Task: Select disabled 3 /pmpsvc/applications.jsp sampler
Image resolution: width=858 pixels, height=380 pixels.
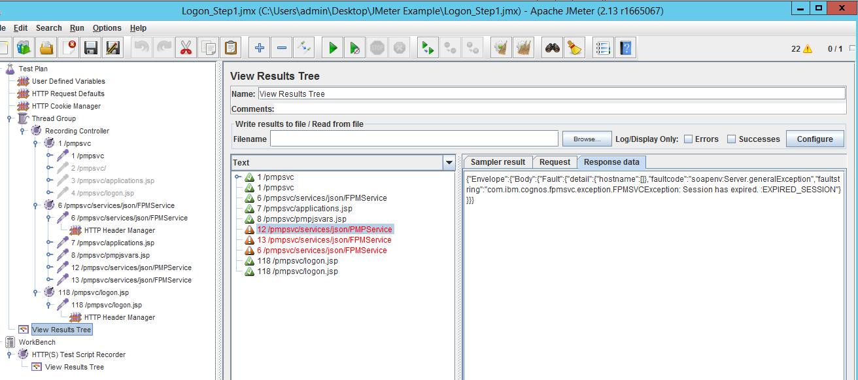Action: [112, 181]
